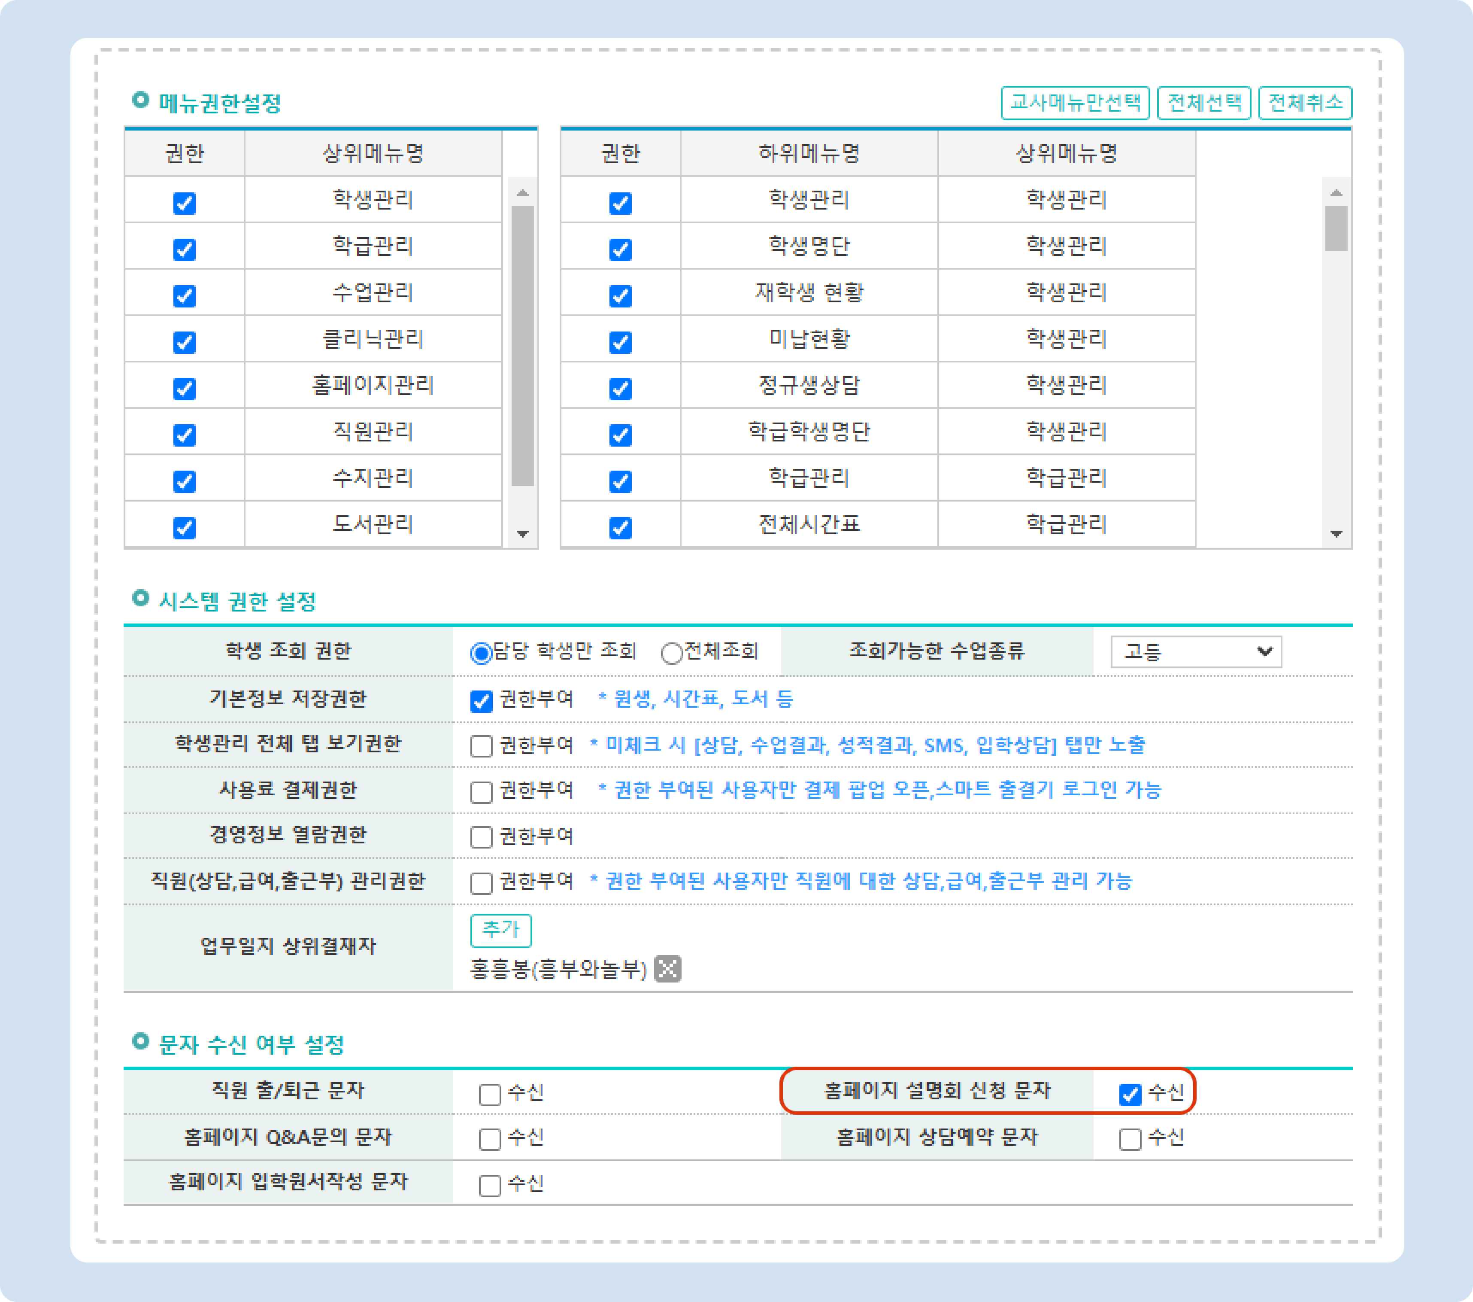Enable 직원 출/퇴근 문자 수신
This screenshot has height=1302, width=1473.
coord(490,1094)
